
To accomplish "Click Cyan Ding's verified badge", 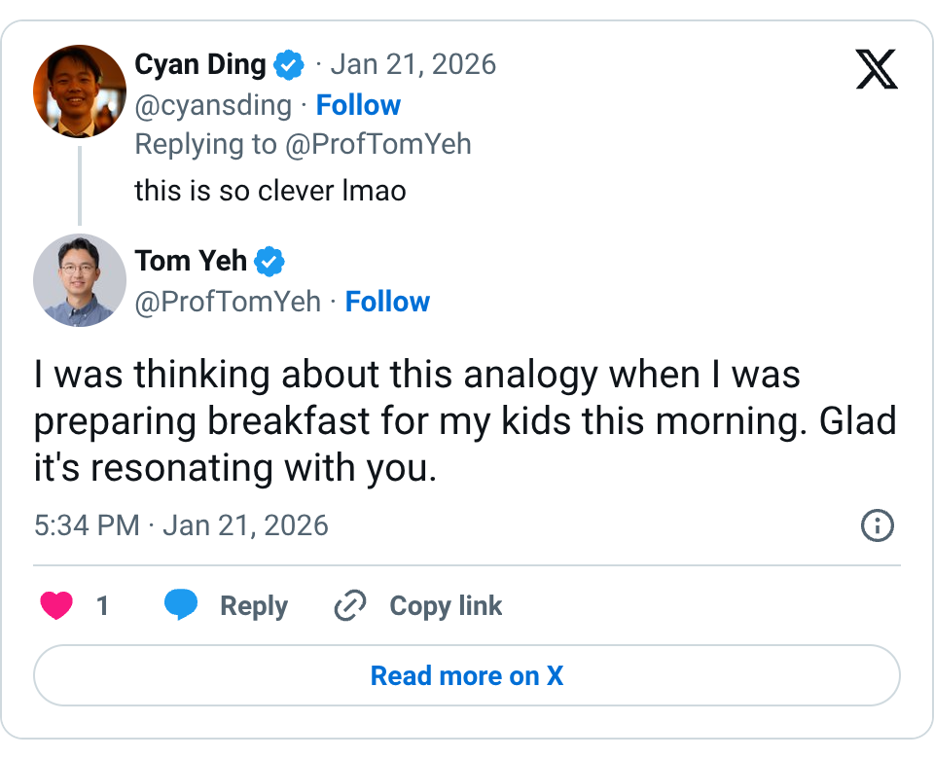I will [x=289, y=66].
